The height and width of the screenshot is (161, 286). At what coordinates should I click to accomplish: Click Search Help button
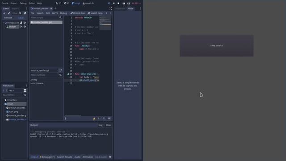pos(95,13)
